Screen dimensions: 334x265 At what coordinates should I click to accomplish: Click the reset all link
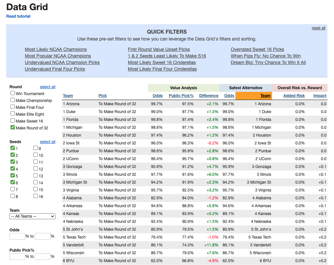[x=318, y=28]
